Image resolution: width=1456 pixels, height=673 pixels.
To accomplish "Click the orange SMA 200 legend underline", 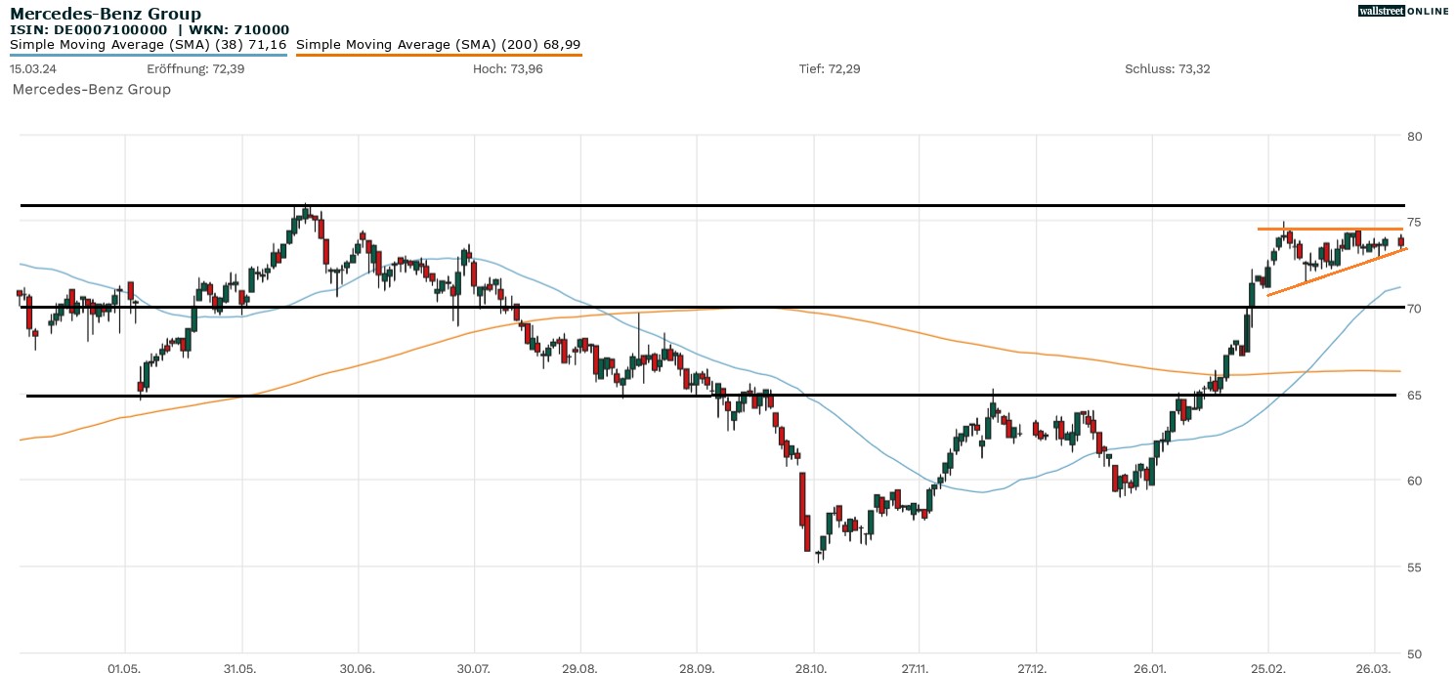I will click(438, 56).
